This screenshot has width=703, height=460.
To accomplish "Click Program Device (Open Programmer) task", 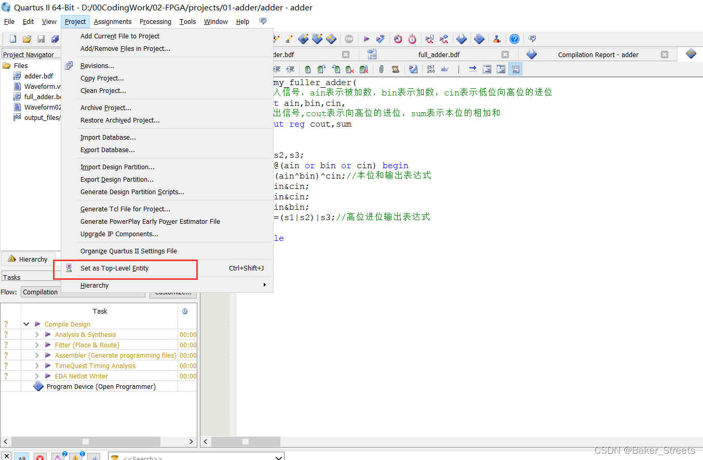I will point(101,386).
